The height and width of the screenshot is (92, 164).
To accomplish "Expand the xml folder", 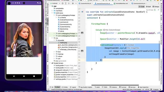I will pos(54,59).
